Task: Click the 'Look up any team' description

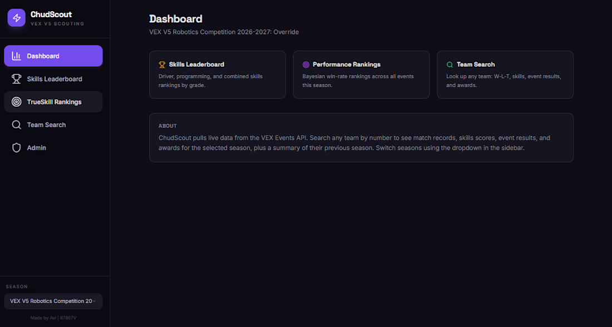Action: coord(504,81)
